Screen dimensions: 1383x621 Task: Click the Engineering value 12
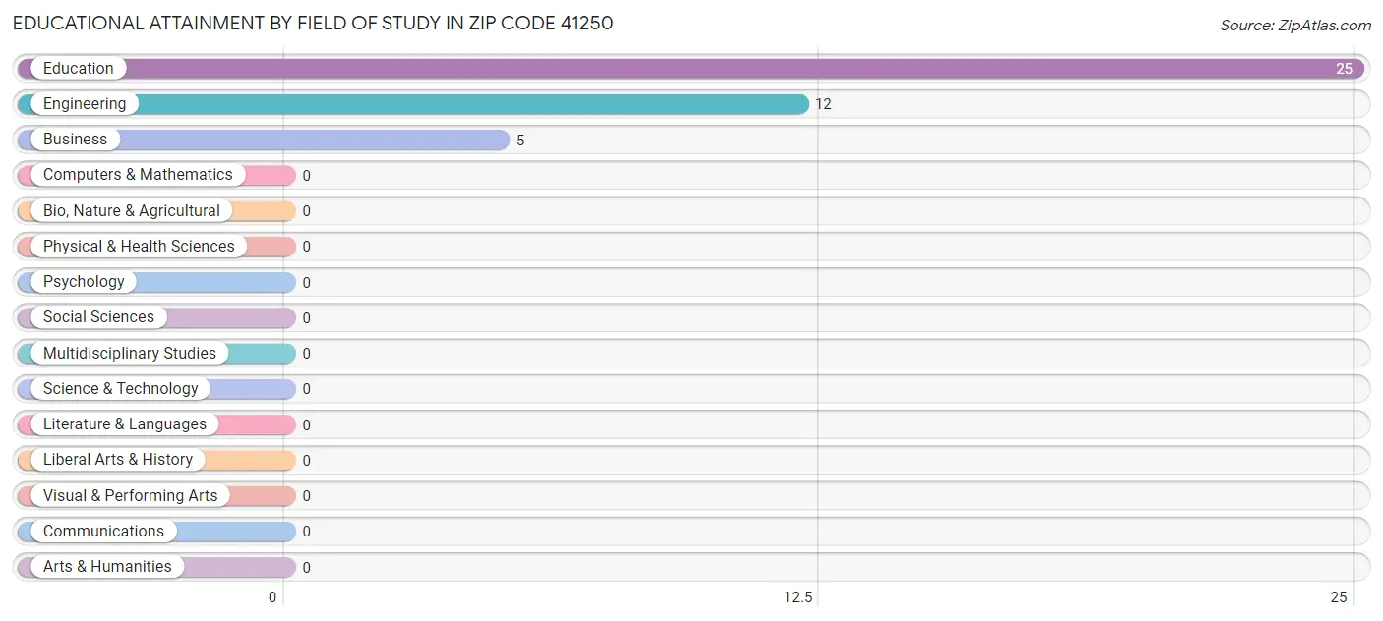tap(823, 104)
